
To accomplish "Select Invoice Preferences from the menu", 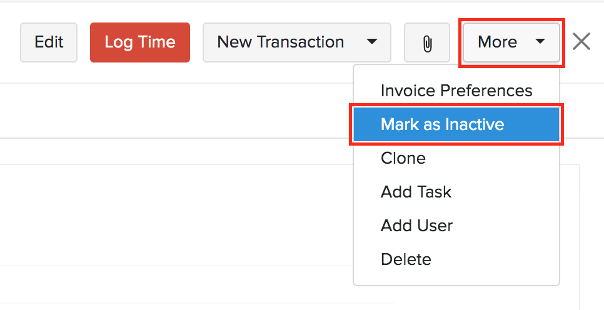I will [x=456, y=91].
